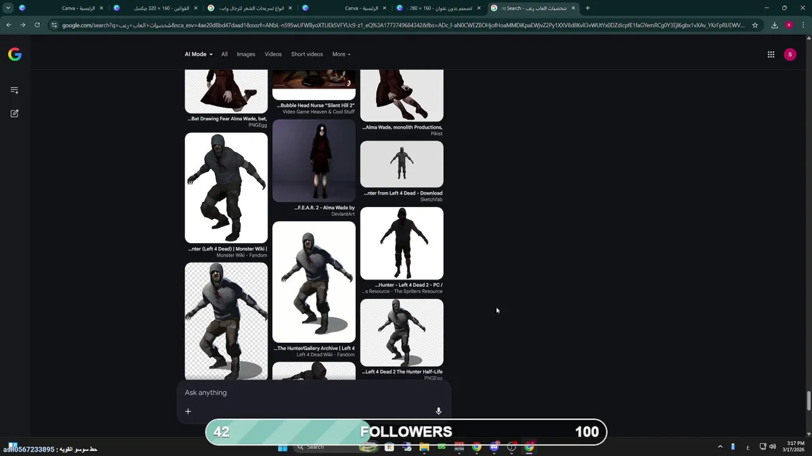Close the تصميم بدون عنوان tab

pos(479,8)
